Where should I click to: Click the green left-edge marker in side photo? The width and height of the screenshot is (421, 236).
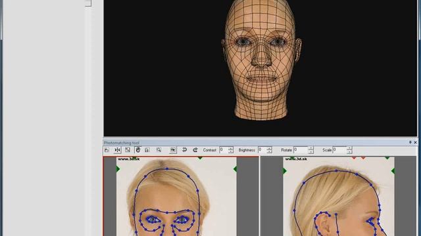coord(285,170)
